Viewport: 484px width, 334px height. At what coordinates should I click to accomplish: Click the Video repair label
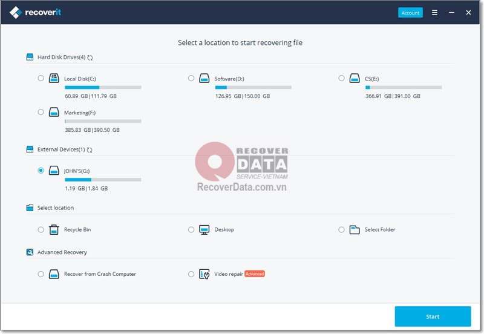[x=229, y=274]
